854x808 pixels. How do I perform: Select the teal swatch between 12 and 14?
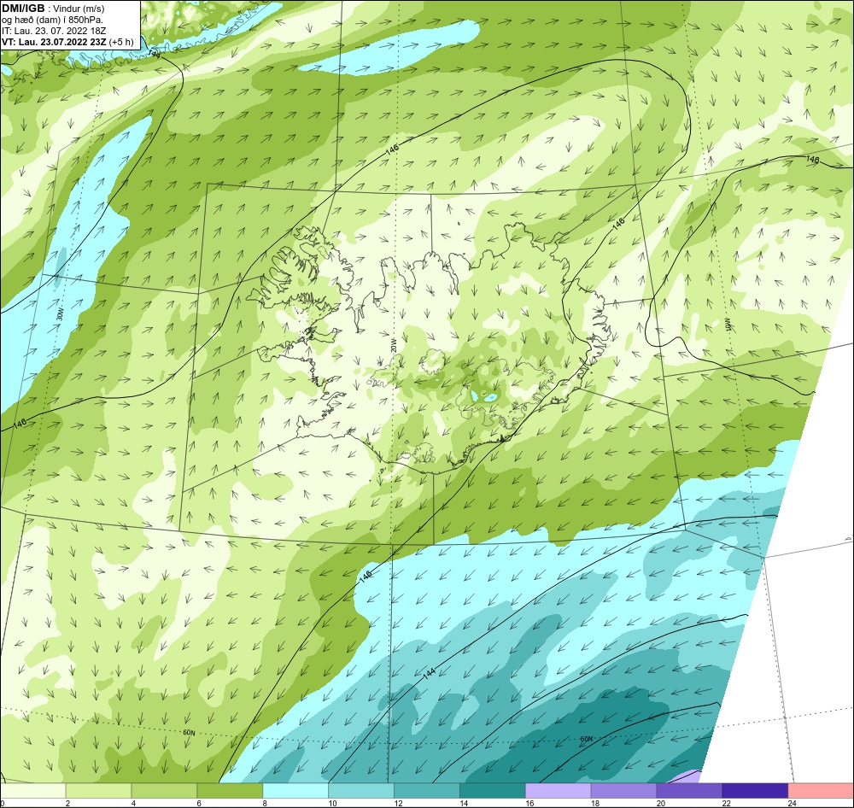pos(426,791)
